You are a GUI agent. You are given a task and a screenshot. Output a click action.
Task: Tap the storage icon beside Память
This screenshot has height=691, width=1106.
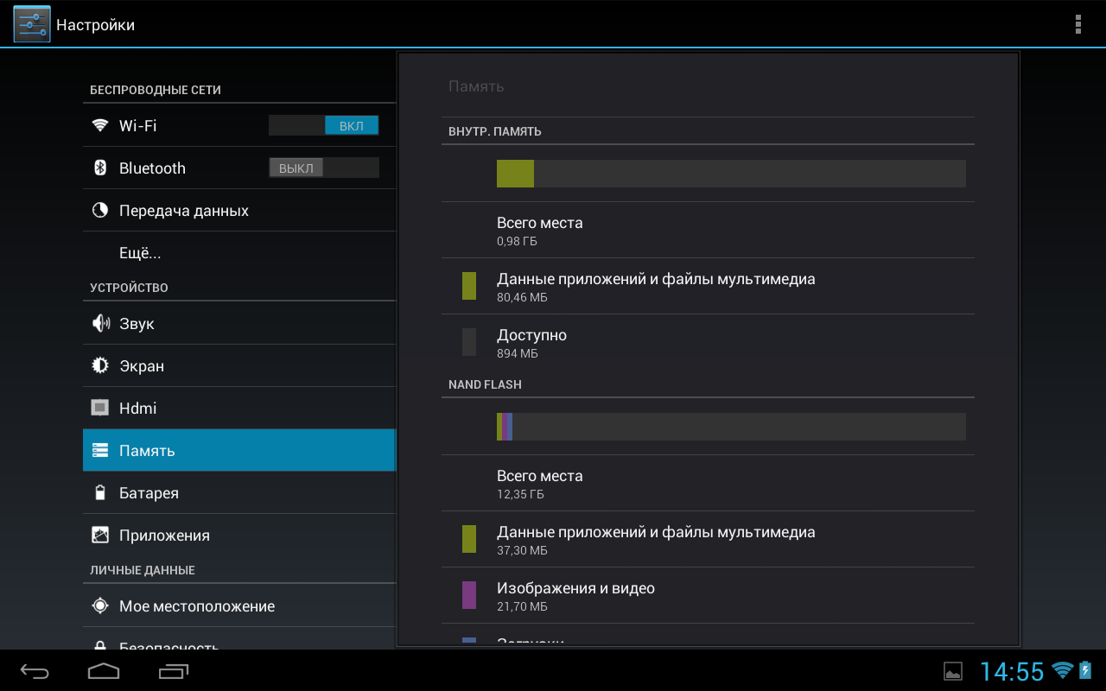[100, 450]
